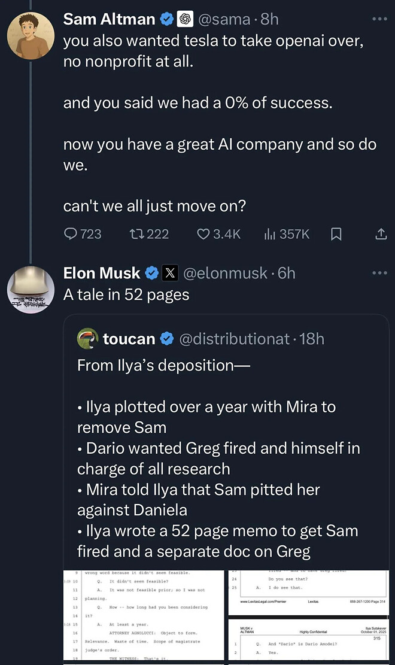Click Sam Altman's verified checkmark
Screen dimensions: 395x665
coord(166,19)
